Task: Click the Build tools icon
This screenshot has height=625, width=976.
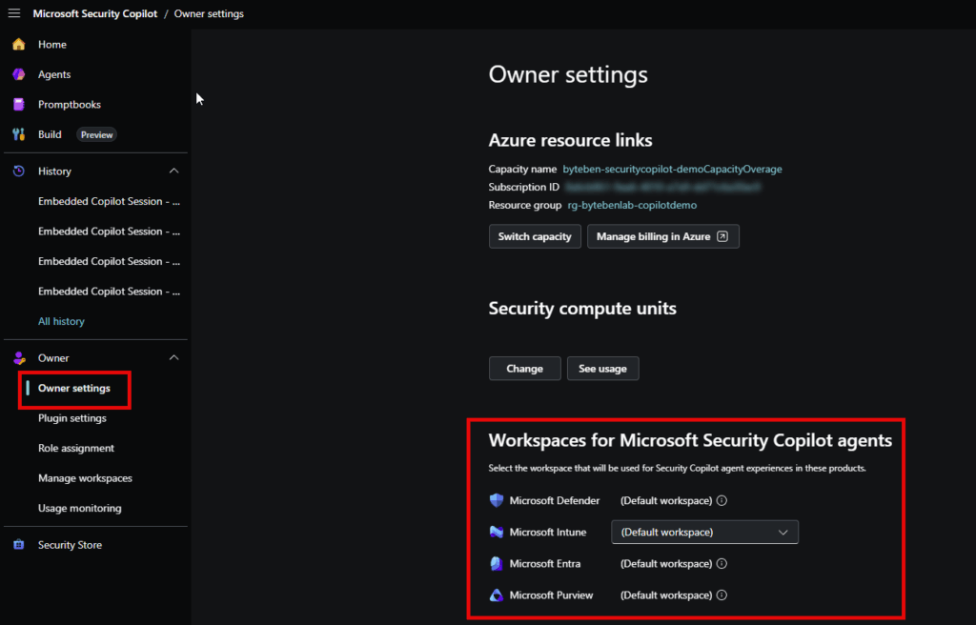Action: pos(18,134)
